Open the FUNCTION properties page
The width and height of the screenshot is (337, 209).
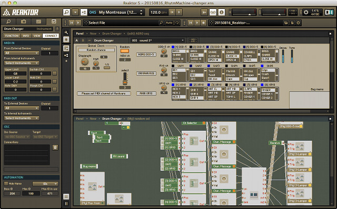coord(12,36)
